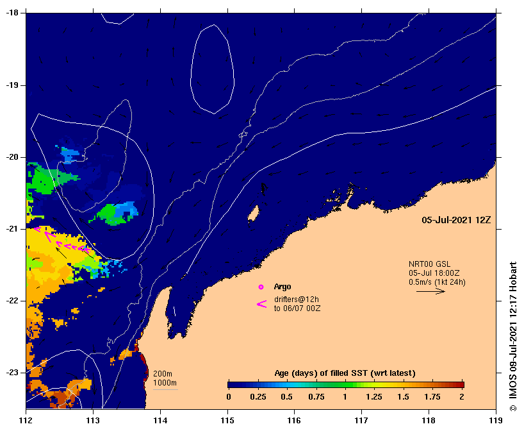Click the '0.5m/s (1kt 24h)' label
This screenshot has width=524, height=431.
pos(437,282)
